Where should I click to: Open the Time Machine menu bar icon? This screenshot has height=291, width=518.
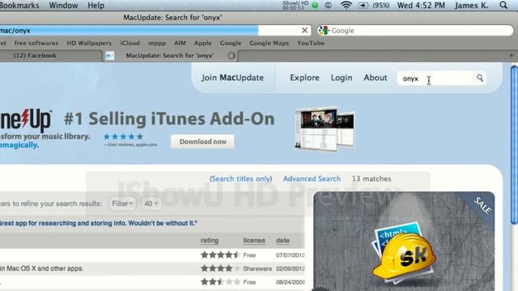pos(328,6)
